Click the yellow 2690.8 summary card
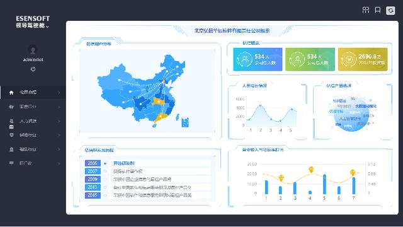The height and width of the screenshot is (227, 403). [x=363, y=59]
